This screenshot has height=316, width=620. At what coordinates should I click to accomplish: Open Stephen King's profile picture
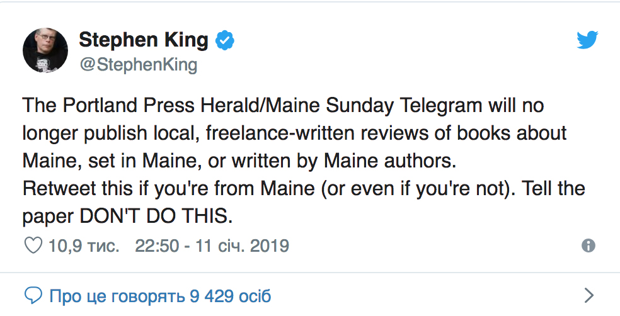coord(45,50)
